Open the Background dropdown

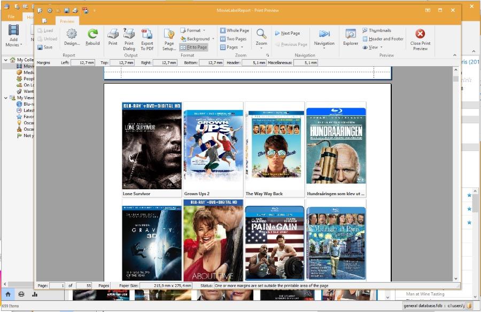(x=198, y=39)
